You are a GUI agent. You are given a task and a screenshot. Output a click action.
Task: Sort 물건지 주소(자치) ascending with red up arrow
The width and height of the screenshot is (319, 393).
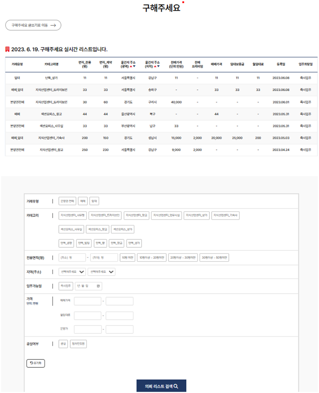pyautogui.click(x=155, y=66)
